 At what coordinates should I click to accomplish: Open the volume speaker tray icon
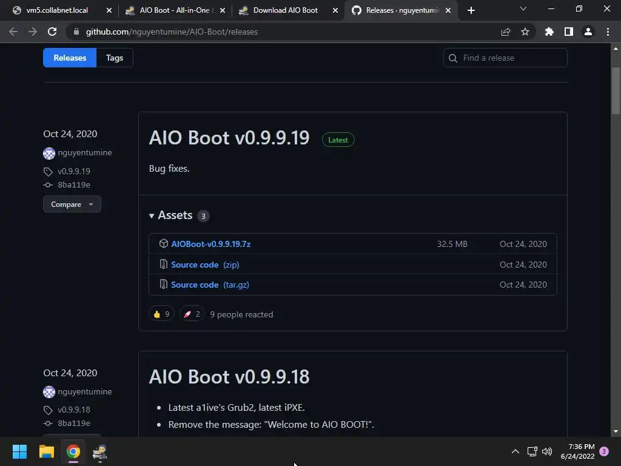pyautogui.click(x=547, y=451)
